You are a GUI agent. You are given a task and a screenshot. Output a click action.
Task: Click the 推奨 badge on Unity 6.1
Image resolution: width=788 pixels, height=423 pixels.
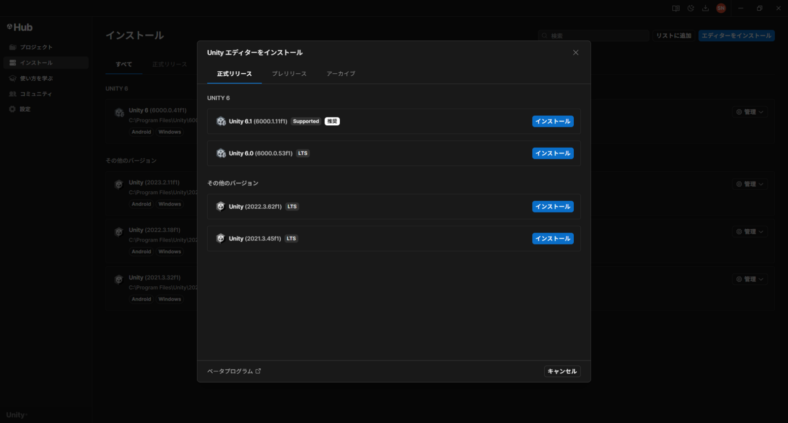[x=332, y=121]
